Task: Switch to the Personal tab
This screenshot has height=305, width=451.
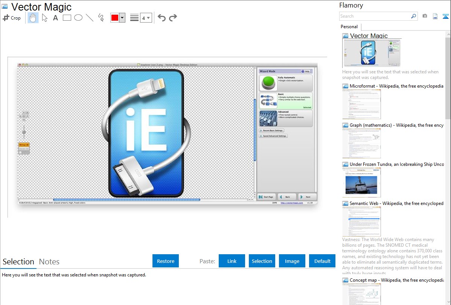Action: pos(349,27)
